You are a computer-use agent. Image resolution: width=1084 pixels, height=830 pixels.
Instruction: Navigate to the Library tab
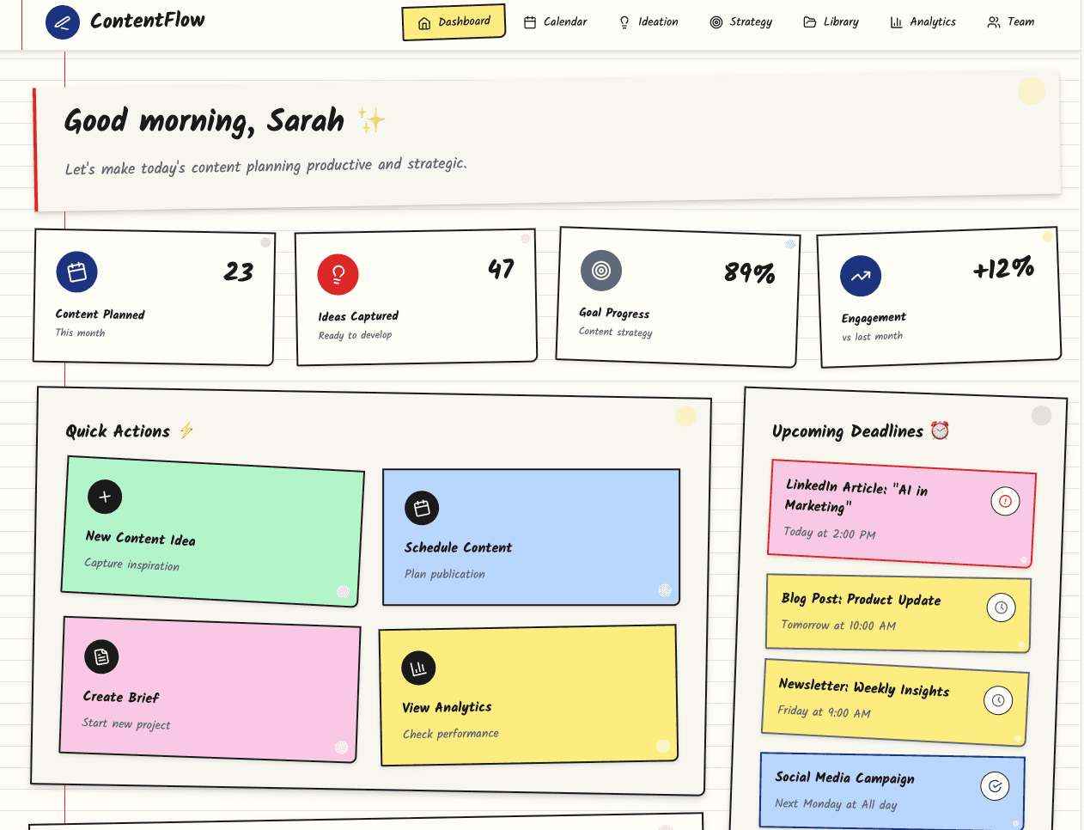pyautogui.click(x=831, y=21)
